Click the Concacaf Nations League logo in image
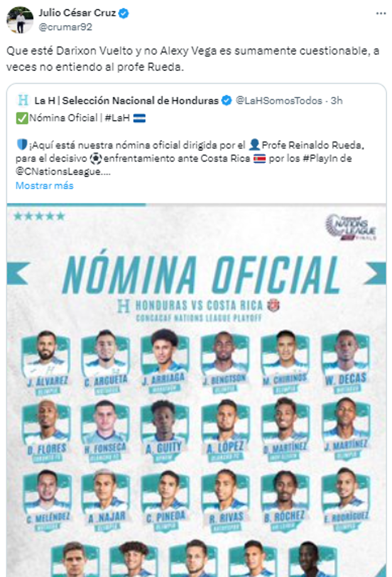This screenshot has width=392, height=577. (x=351, y=228)
